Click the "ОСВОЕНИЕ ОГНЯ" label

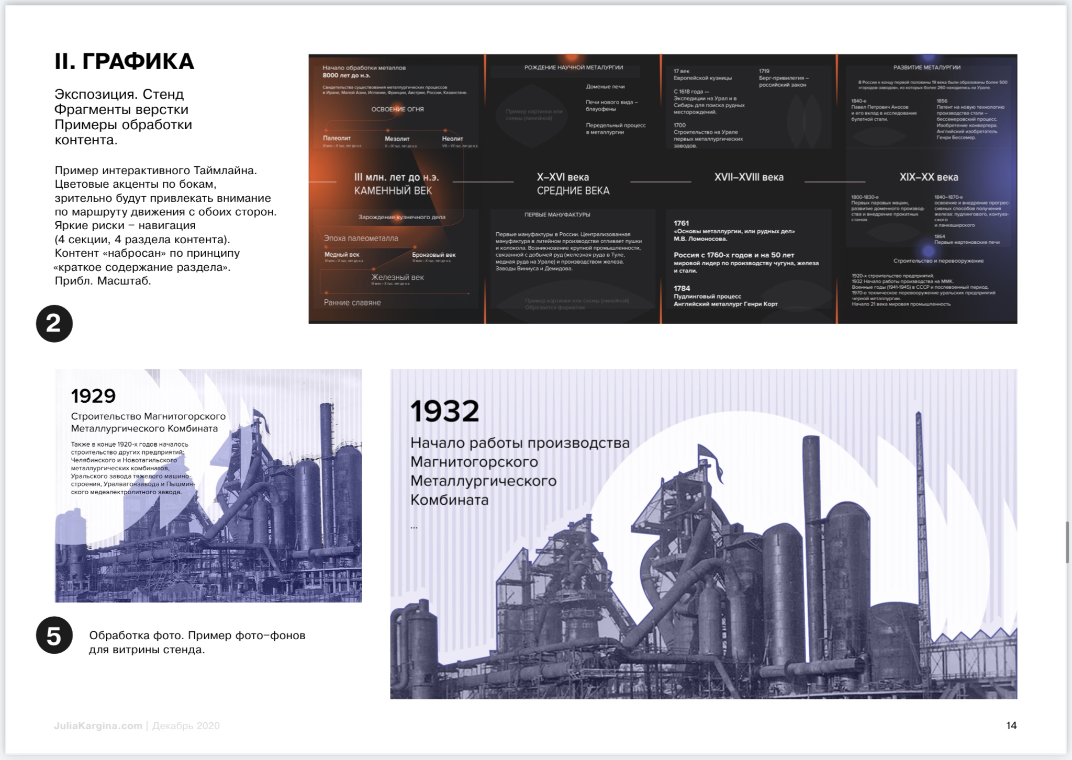(397, 109)
